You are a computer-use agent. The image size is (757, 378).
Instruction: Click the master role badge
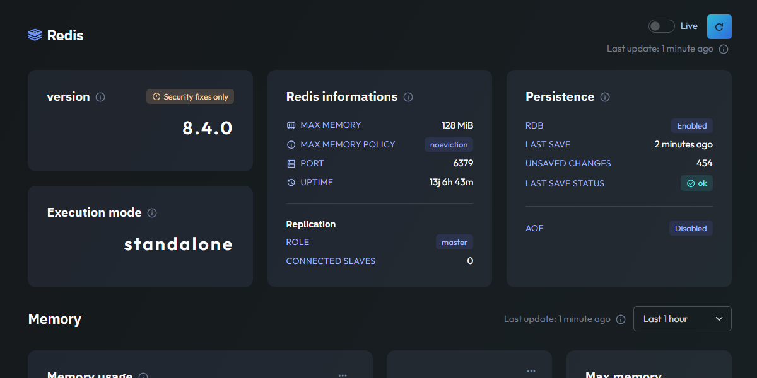point(454,242)
